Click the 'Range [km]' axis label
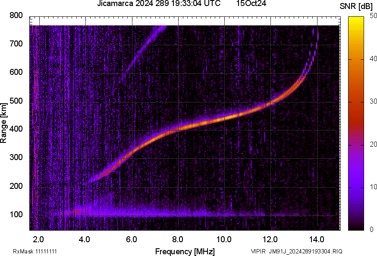The width and height of the screenshot is (377, 256). (3, 123)
